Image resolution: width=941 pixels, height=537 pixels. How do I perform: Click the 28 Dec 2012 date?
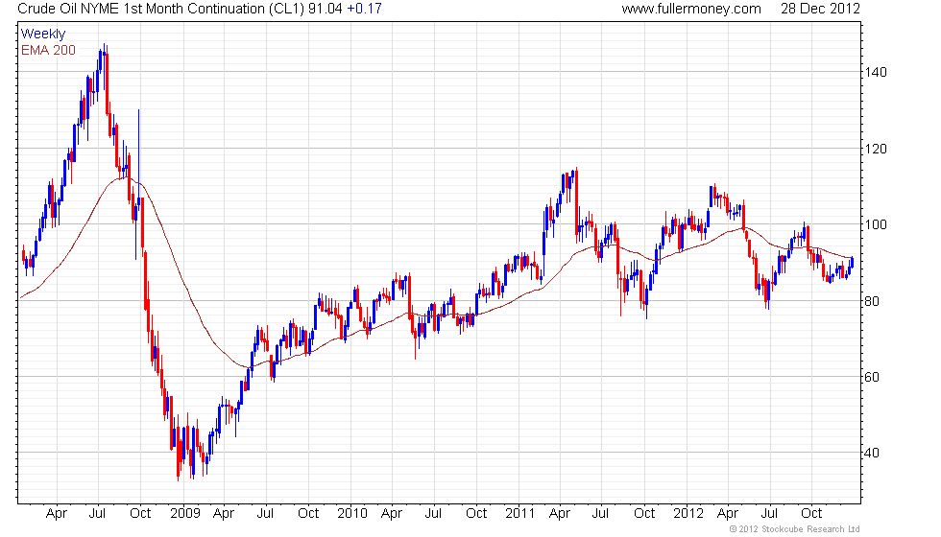coord(819,9)
